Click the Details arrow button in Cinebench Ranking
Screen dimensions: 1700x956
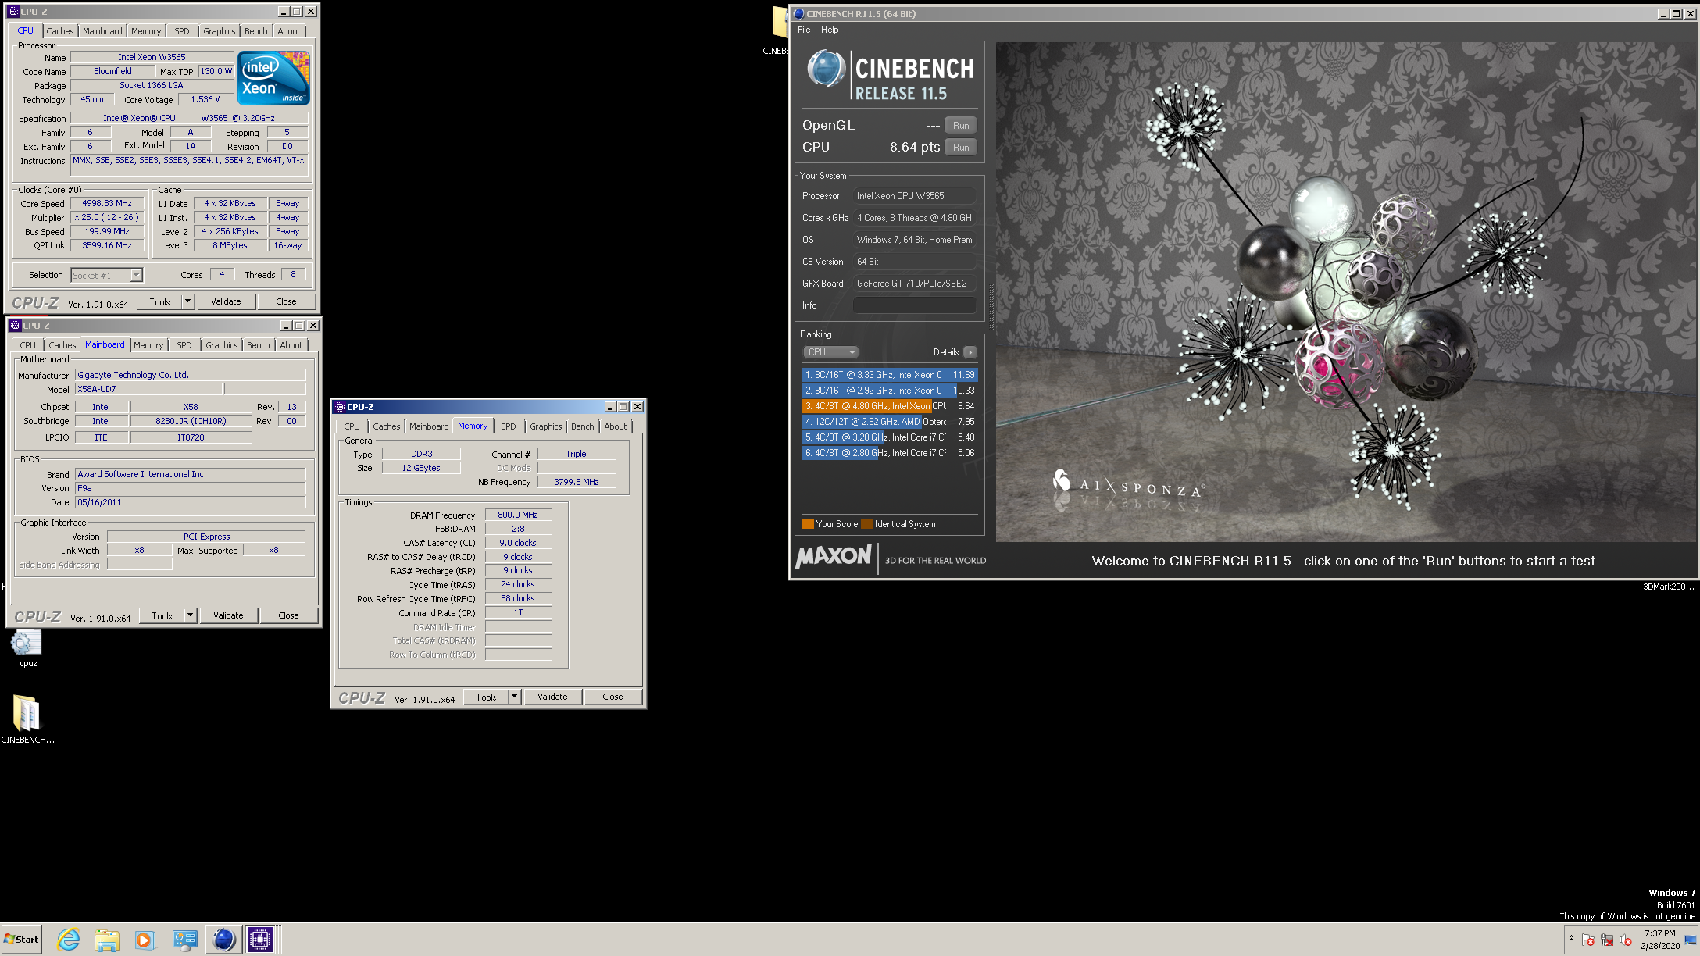(x=970, y=352)
